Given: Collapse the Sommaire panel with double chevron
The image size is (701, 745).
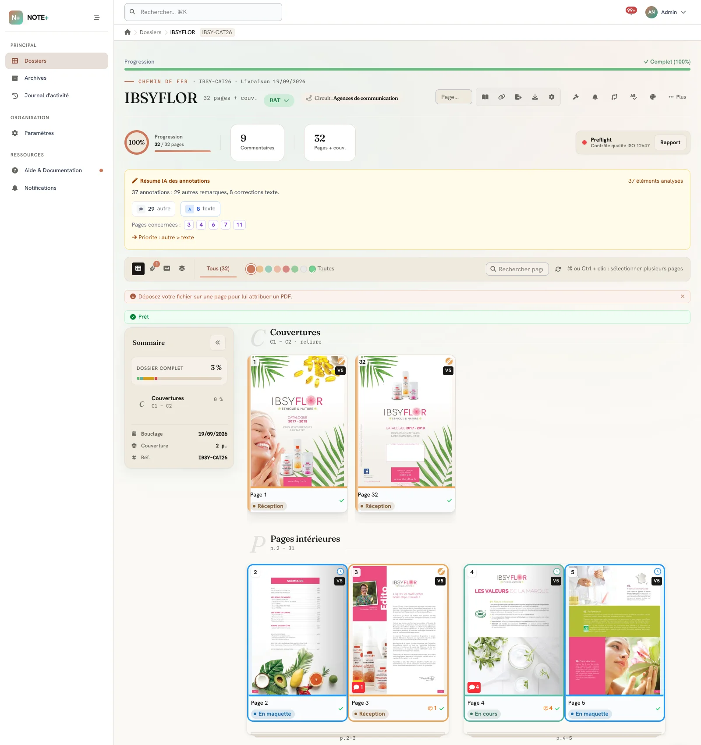Looking at the screenshot, I should tap(218, 343).
